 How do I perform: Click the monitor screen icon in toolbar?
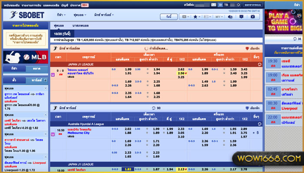pos(241,16)
